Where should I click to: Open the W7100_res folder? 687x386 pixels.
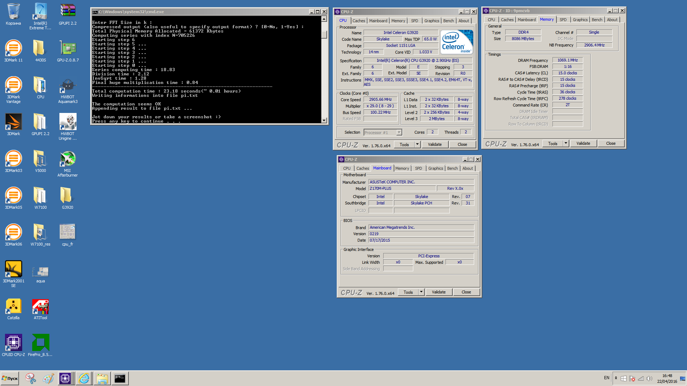click(40, 235)
